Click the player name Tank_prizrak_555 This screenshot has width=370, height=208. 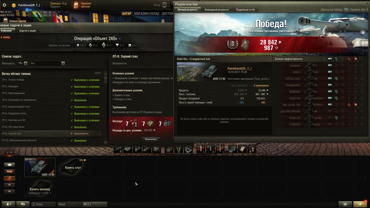[x=291, y=105]
